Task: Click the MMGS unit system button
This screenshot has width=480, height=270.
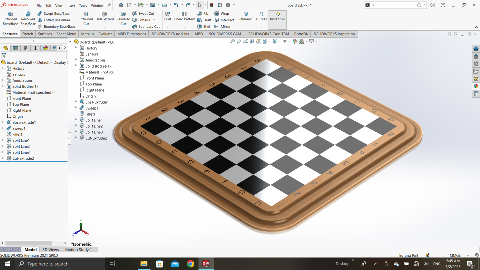Action: [455, 255]
